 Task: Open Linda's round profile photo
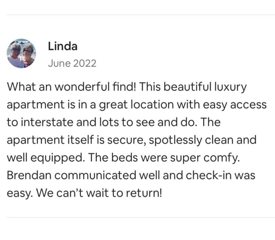21,53
